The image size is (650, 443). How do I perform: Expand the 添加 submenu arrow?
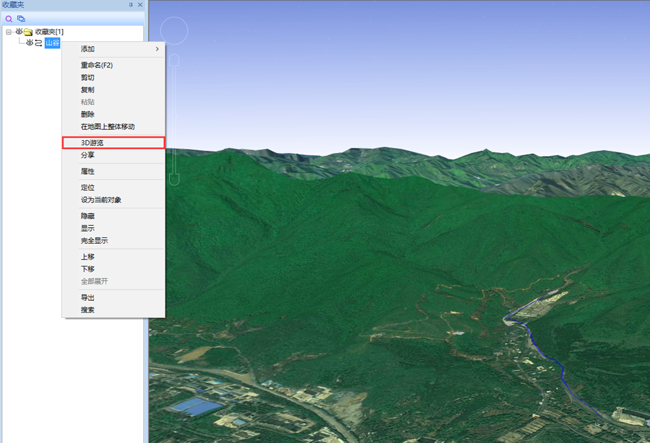(157, 49)
